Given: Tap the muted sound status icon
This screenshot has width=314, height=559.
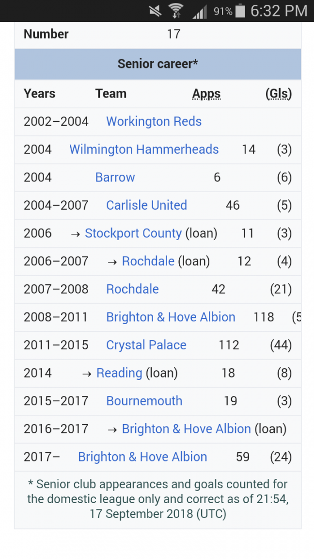Looking at the screenshot, I should click(x=155, y=11).
